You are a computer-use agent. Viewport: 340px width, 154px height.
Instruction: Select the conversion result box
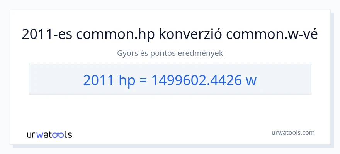pyautogui.click(x=170, y=79)
